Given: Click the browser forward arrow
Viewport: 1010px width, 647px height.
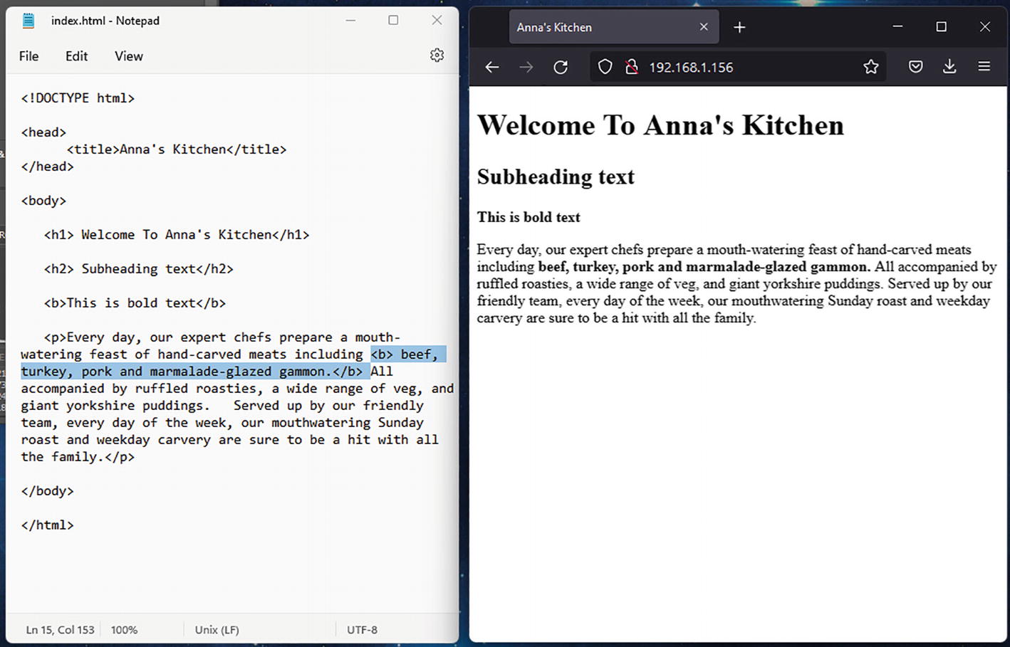Looking at the screenshot, I should (526, 67).
